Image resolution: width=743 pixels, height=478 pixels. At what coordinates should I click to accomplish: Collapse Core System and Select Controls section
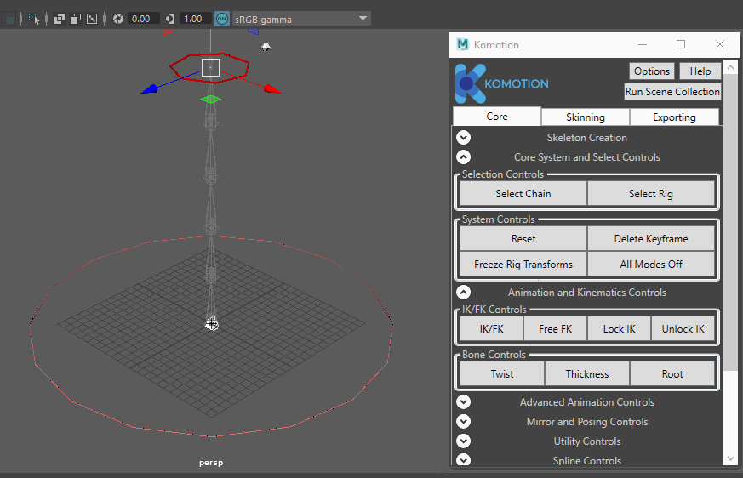(464, 156)
